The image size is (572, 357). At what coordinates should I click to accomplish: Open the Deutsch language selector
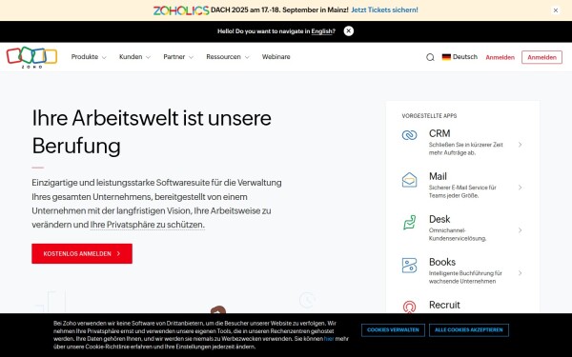click(460, 57)
